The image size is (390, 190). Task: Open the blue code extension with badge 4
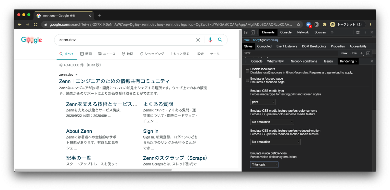click(x=309, y=24)
